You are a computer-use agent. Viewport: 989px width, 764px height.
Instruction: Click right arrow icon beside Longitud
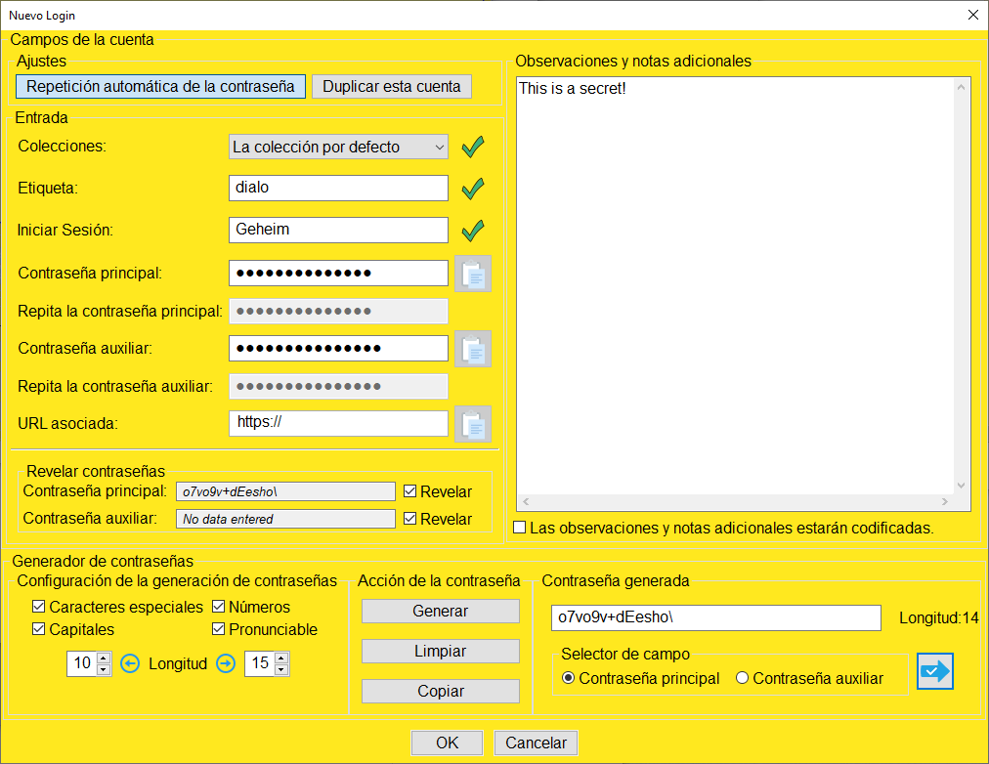(x=226, y=664)
